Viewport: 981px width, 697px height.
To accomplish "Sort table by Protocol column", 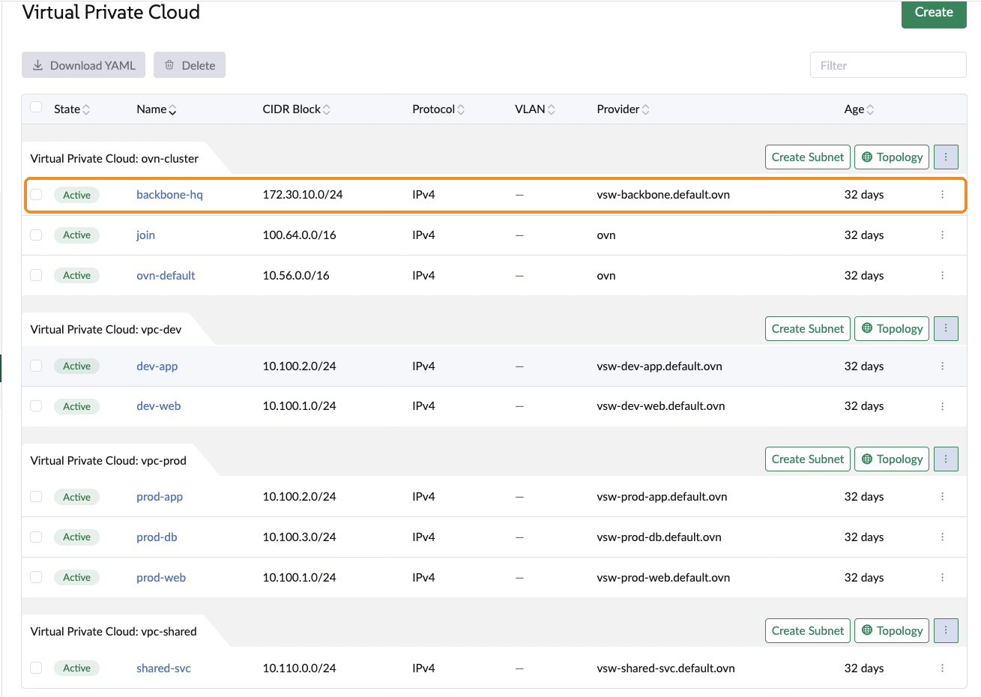I will [x=438, y=109].
